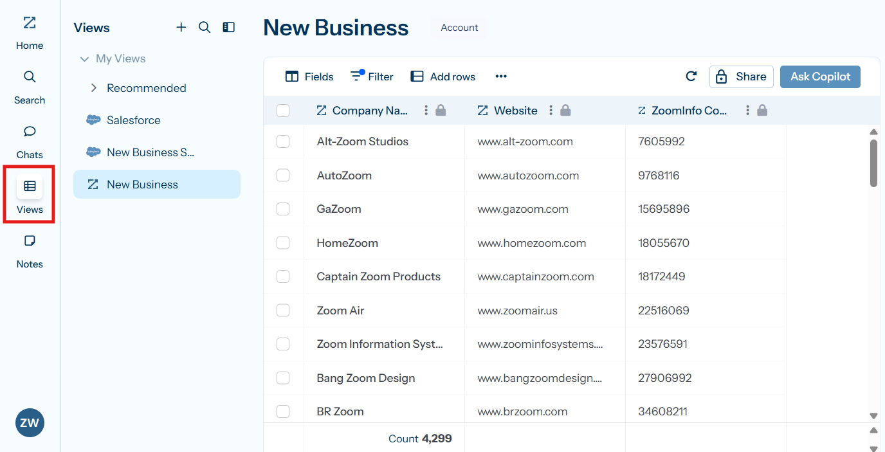Click www.zoomair.us website cell
Screen dimensions: 885x452
tap(518, 311)
